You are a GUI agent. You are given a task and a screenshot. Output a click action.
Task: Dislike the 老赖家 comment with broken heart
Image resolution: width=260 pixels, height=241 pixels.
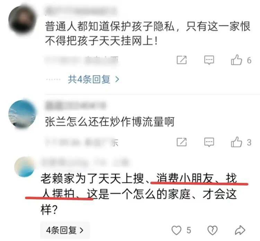213,230
